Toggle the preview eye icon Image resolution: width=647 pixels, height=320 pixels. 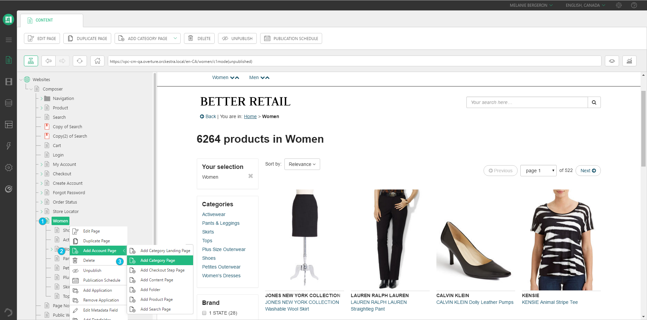tap(612, 61)
